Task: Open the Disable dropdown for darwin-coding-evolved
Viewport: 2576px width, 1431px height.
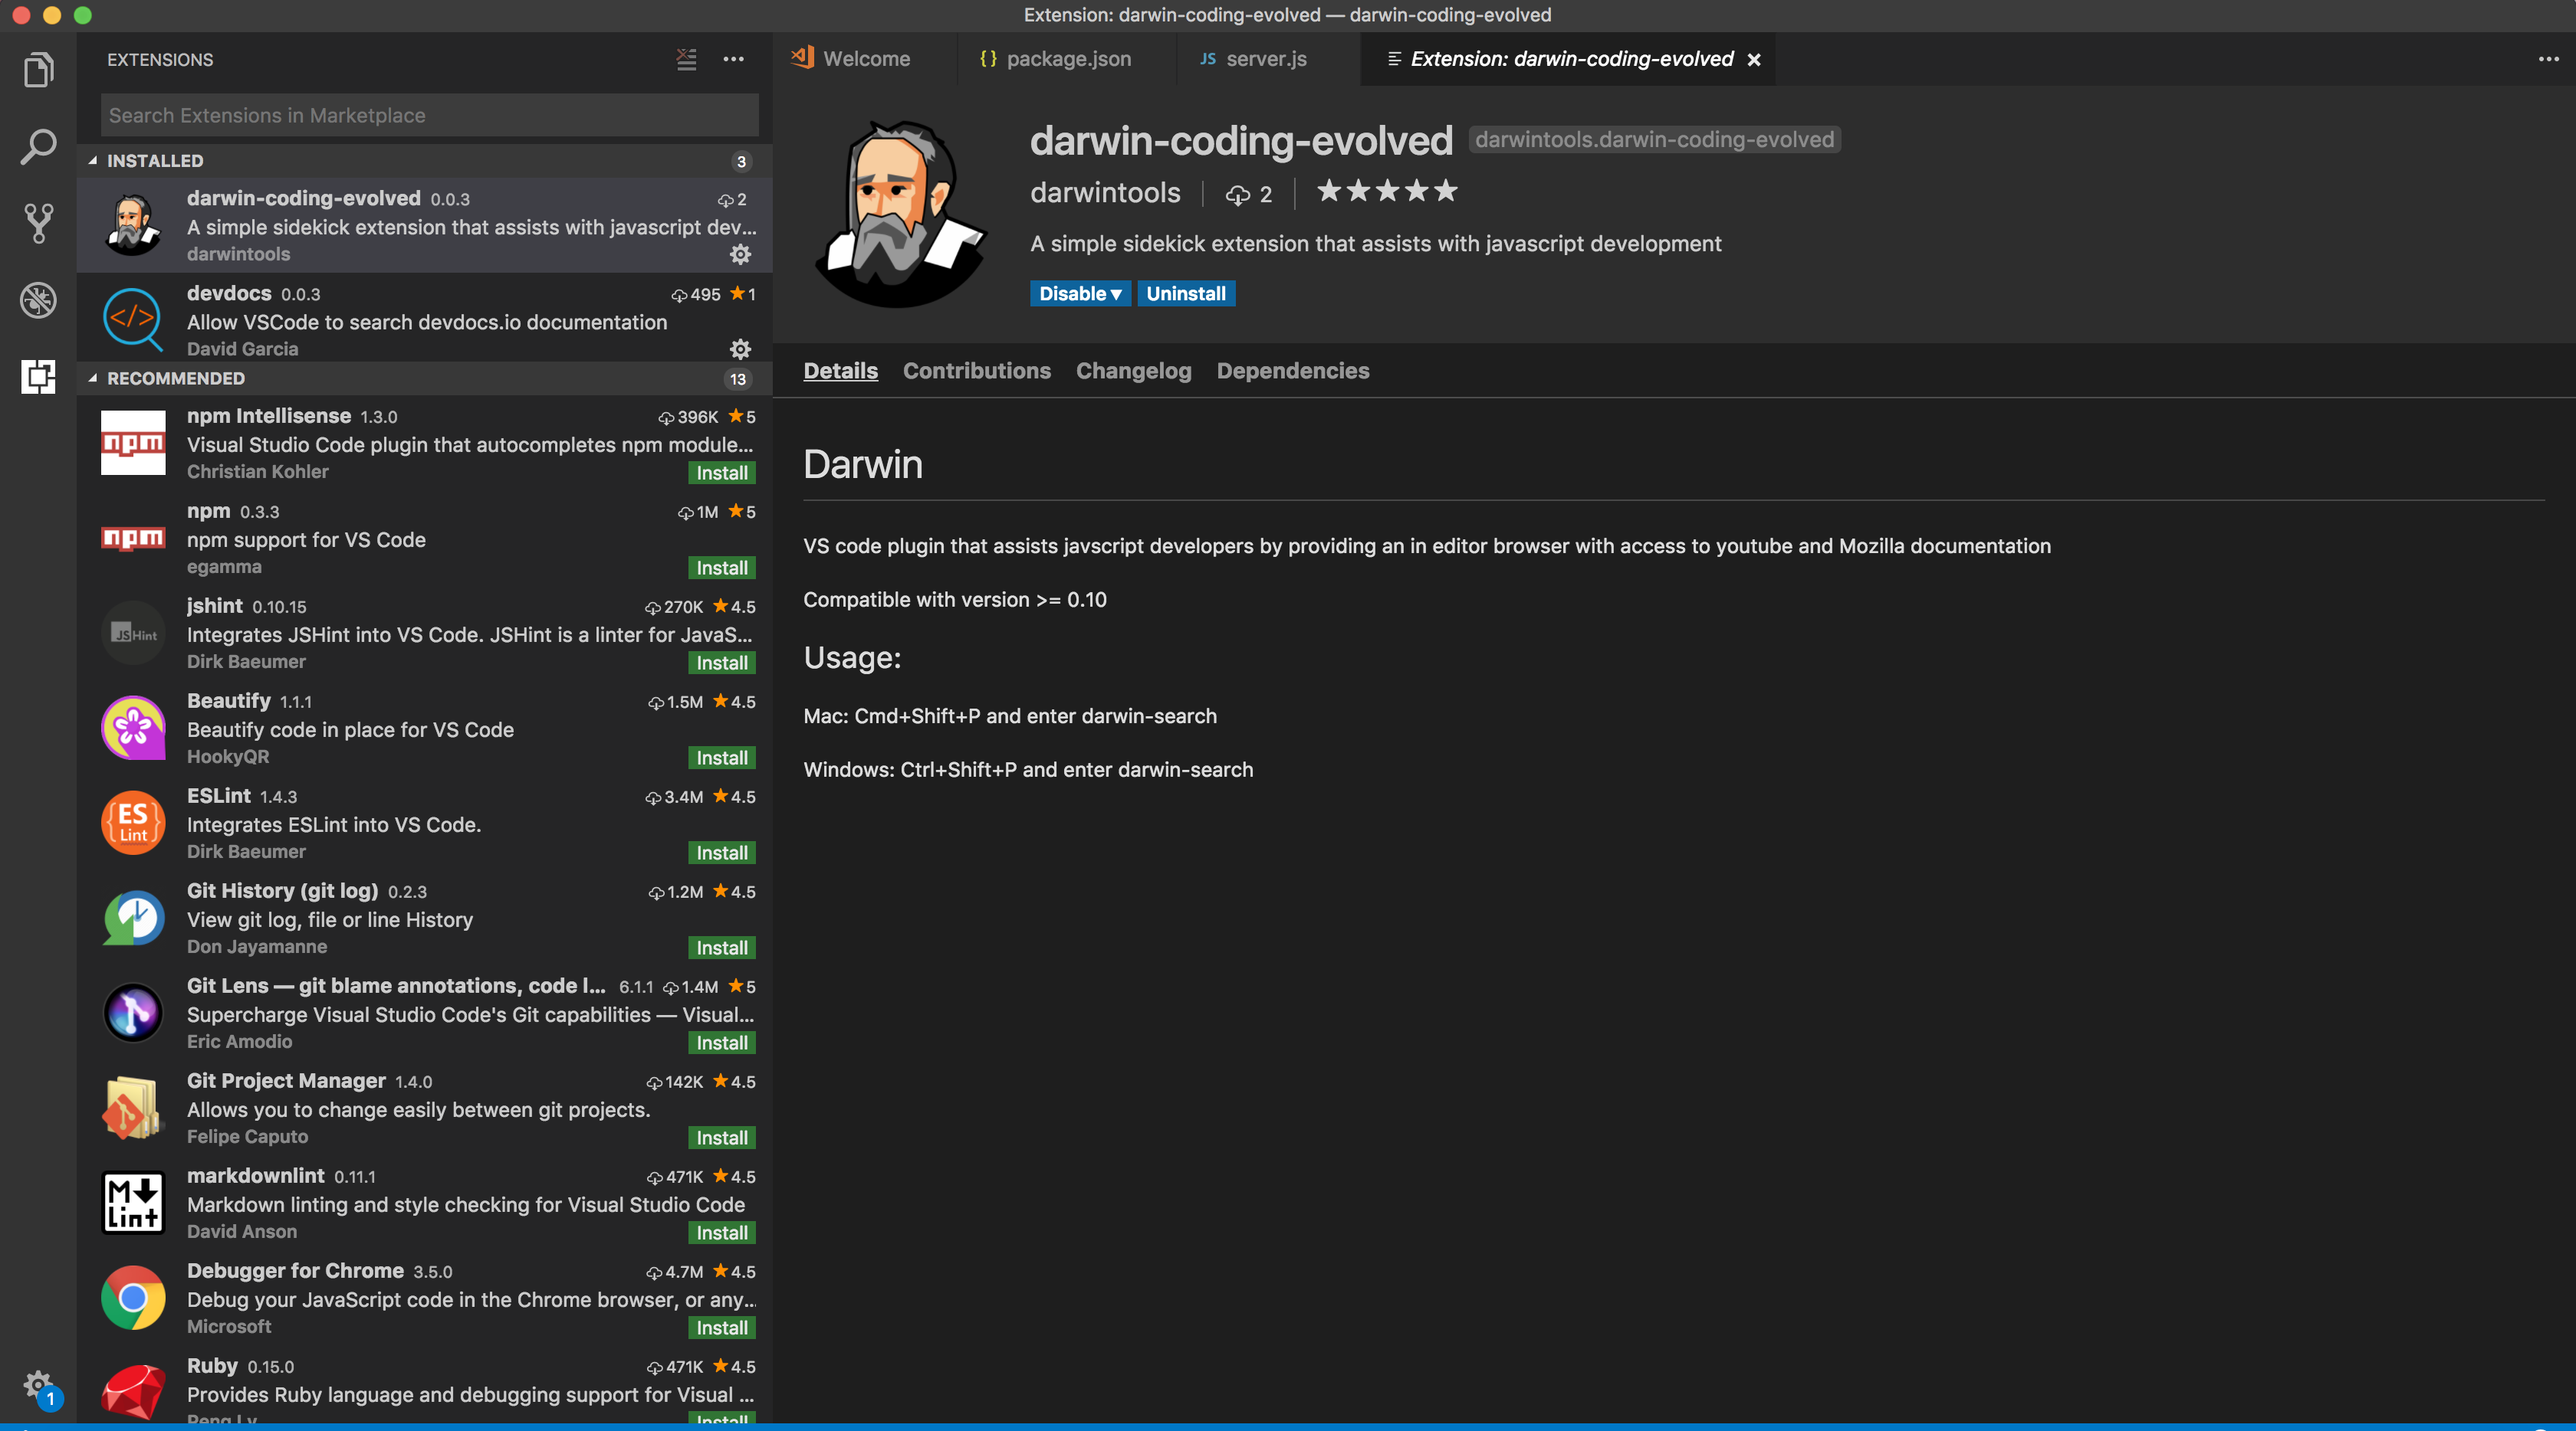Action: click(1079, 294)
